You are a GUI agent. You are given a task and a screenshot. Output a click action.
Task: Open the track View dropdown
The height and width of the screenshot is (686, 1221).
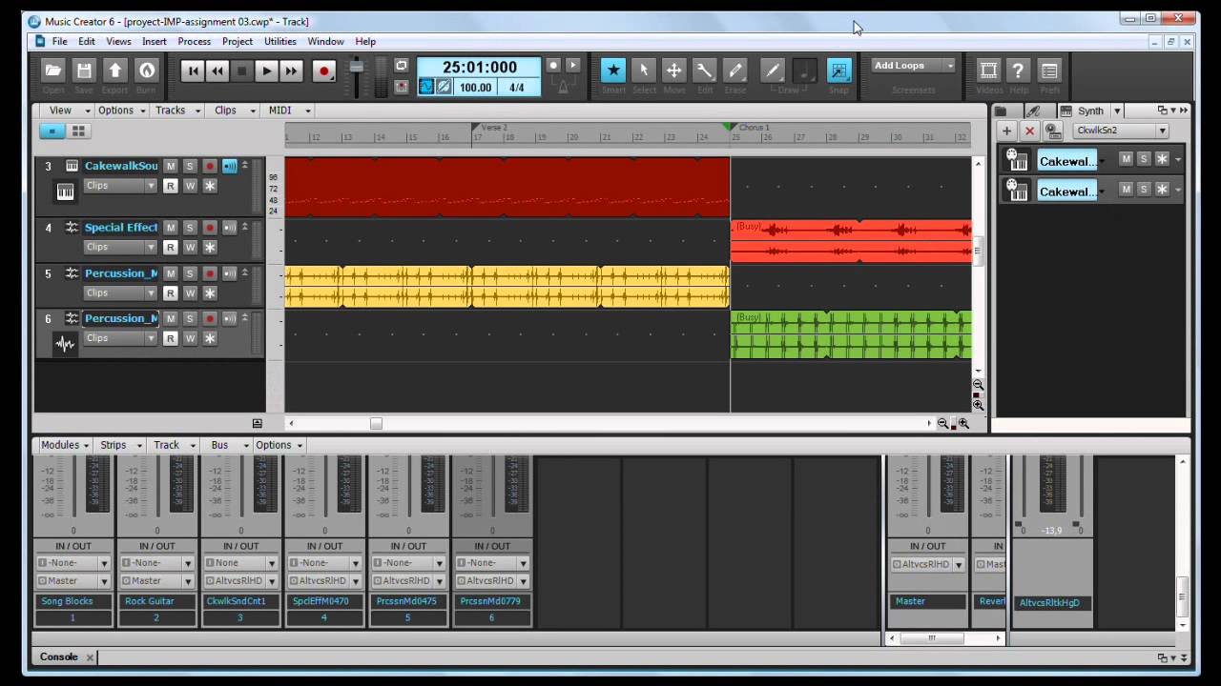(x=65, y=111)
